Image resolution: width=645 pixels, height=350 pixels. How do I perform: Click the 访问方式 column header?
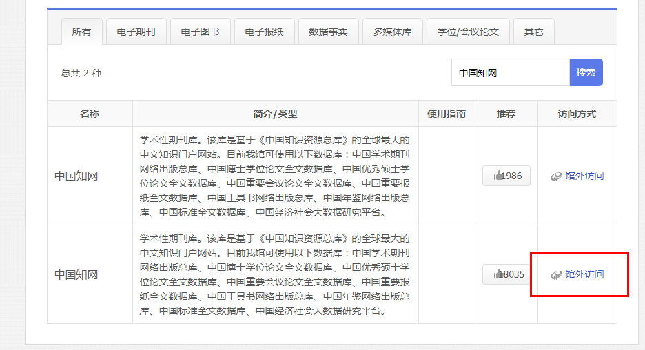click(577, 114)
